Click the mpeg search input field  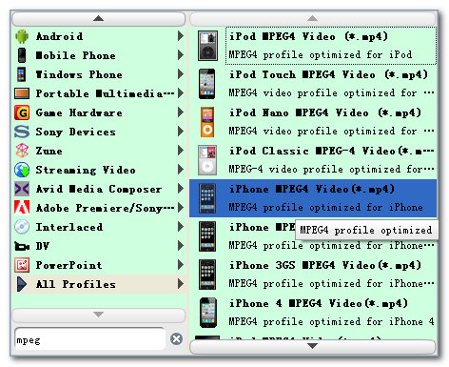coord(90,339)
